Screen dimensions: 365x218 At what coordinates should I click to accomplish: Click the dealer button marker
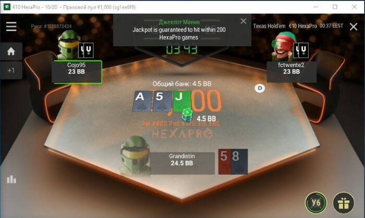[x=260, y=88]
